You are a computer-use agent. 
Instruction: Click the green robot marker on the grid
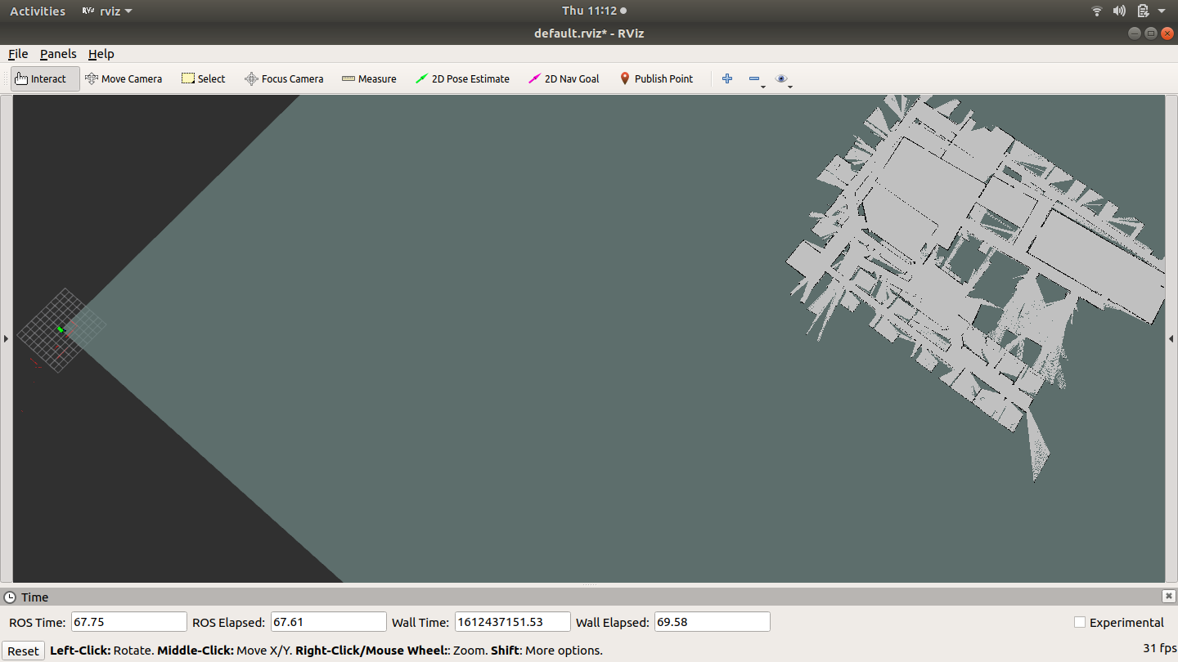pyautogui.click(x=60, y=329)
